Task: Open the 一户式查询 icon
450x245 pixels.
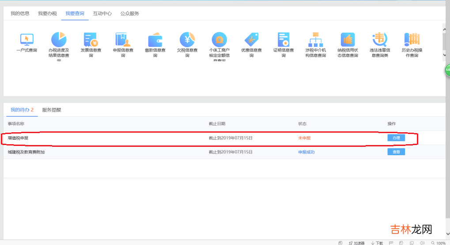Action: pos(26,40)
